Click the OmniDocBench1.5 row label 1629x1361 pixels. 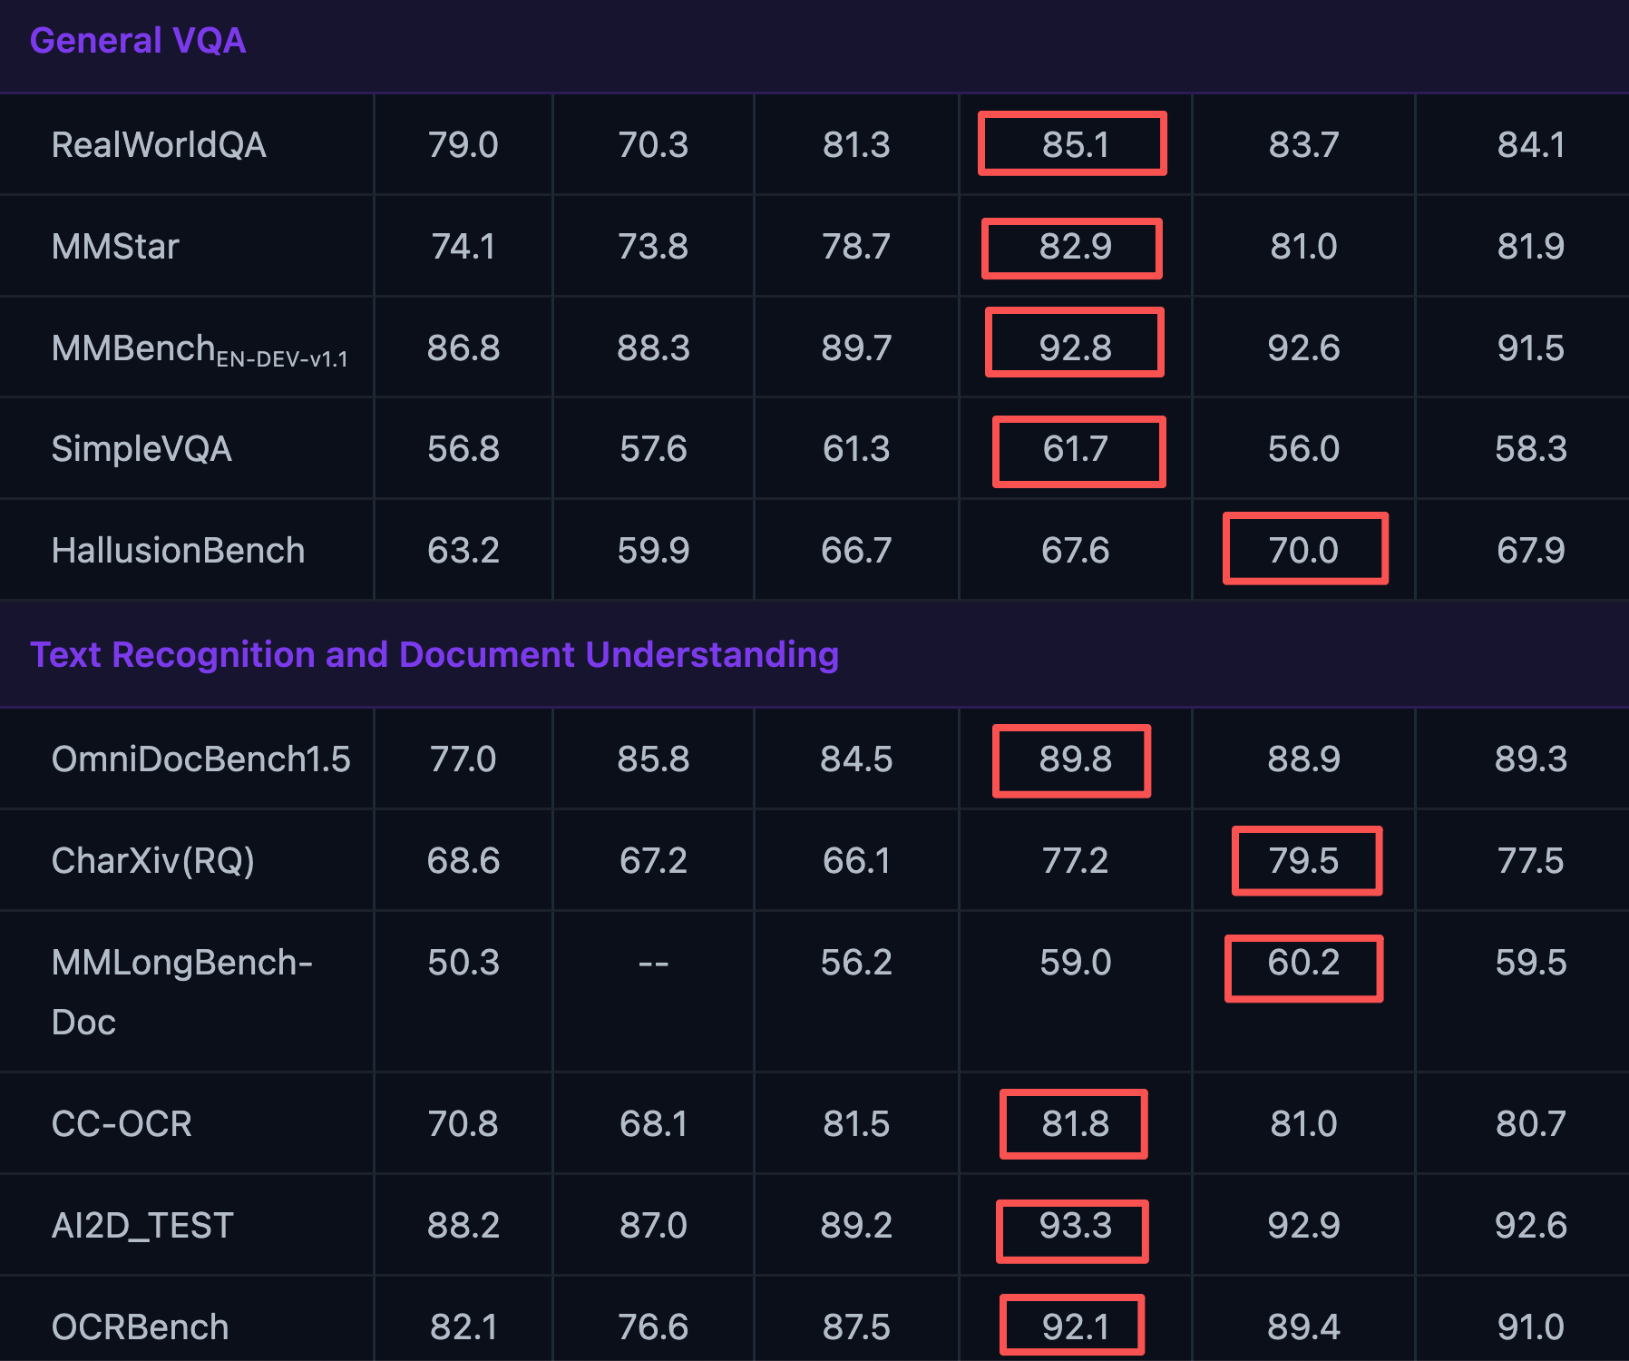pos(200,759)
